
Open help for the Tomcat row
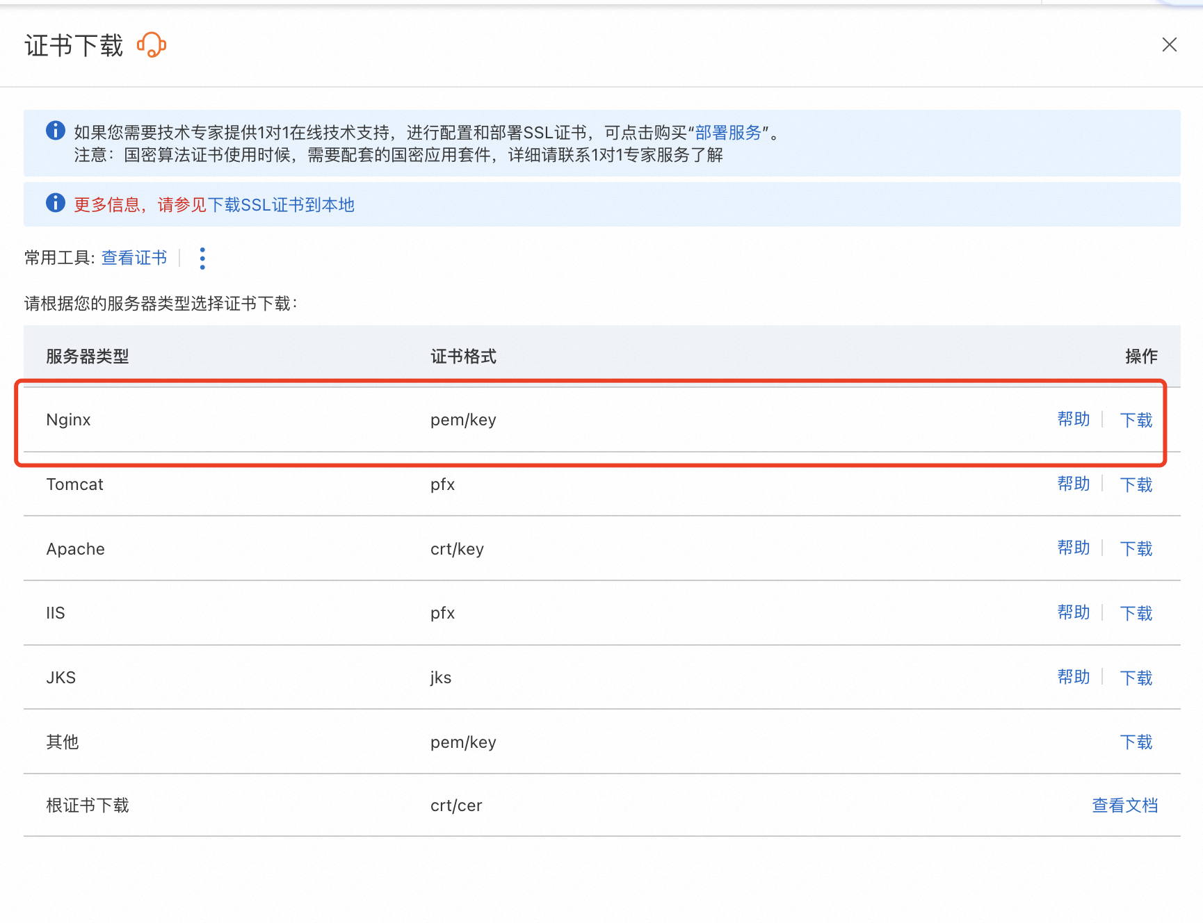coord(1074,484)
